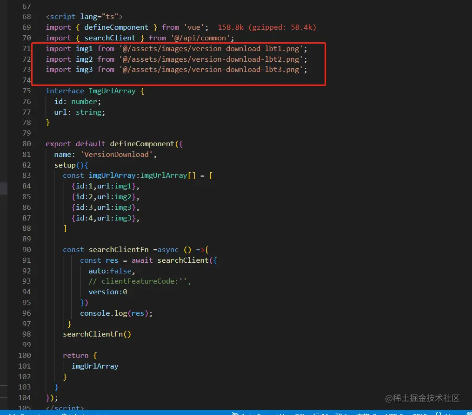Screen dimensions: 472x415
Task: Click the {id:2,url:img2} array entry
Action: 104,197
